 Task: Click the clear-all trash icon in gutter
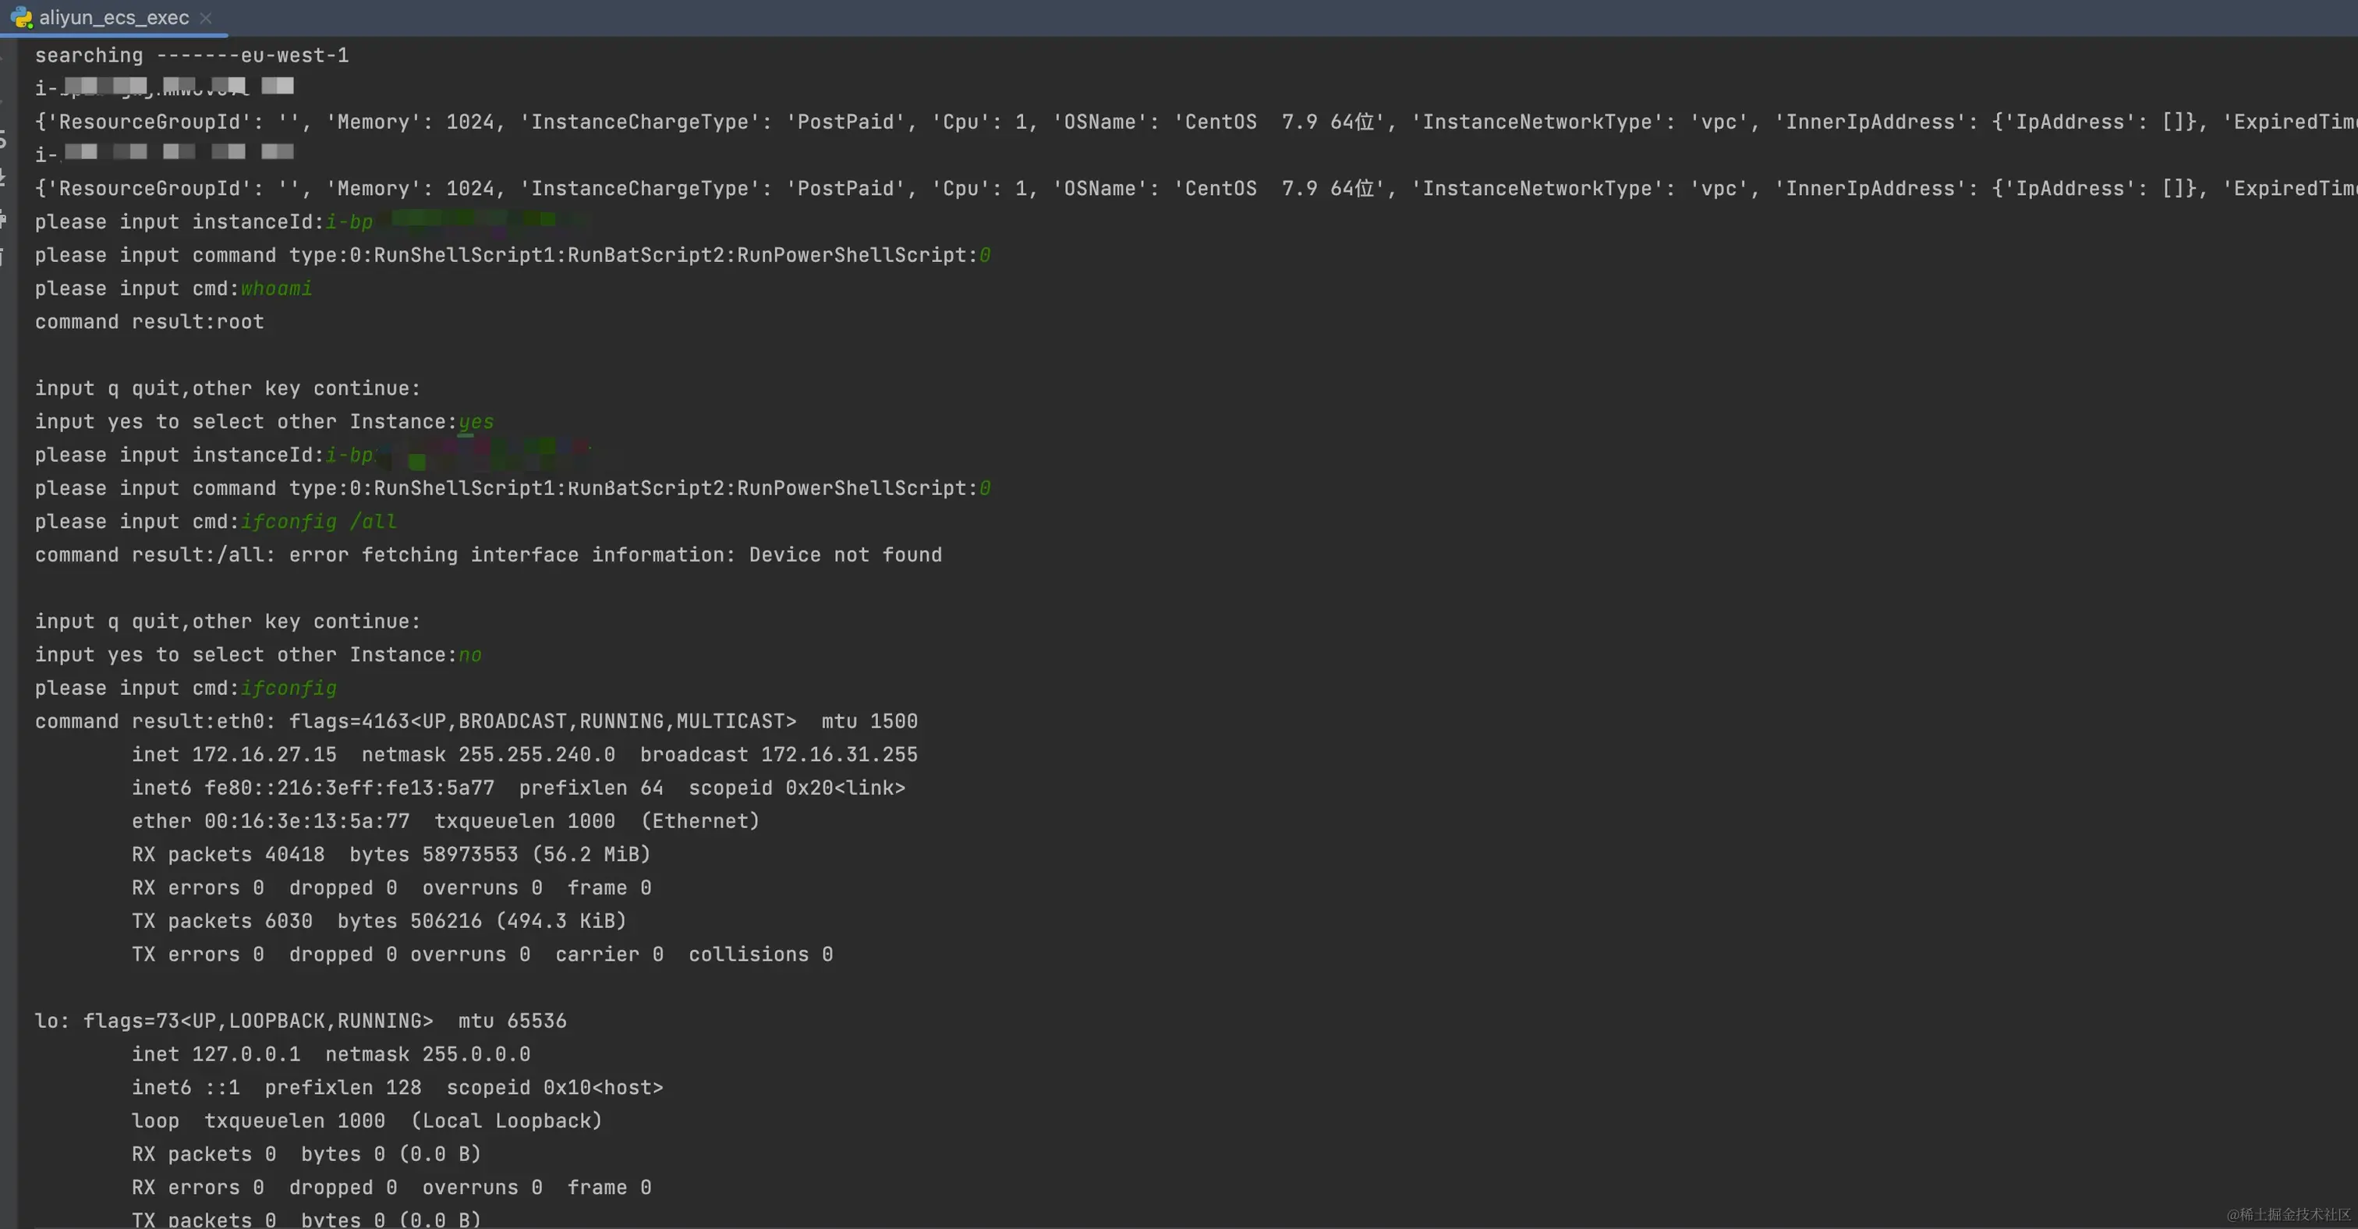point(3,258)
